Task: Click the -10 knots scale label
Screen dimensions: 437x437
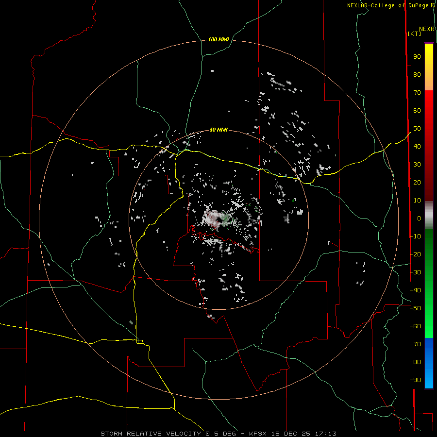Action: click(x=415, y=236)
